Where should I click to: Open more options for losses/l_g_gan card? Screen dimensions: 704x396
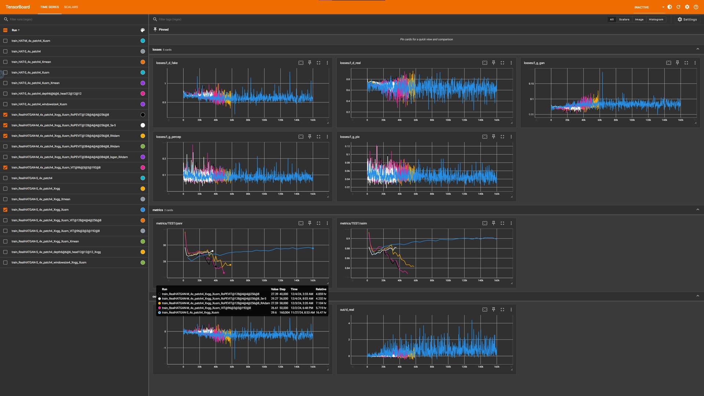click(x=695, y=63)
